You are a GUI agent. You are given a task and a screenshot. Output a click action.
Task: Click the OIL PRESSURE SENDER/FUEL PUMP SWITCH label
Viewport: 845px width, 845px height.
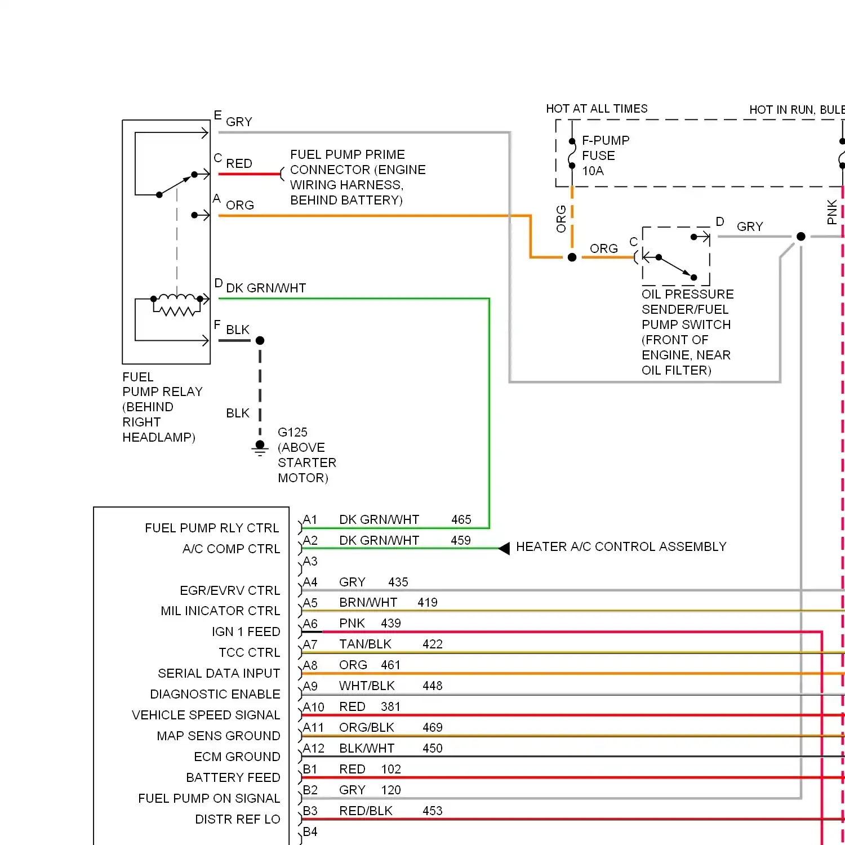[x=687, y=332]
